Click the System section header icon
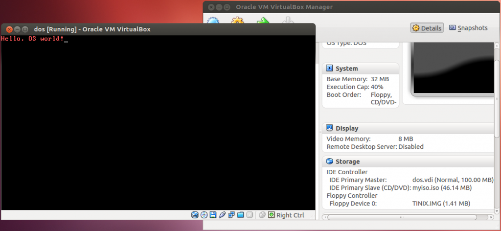The width and height of the screenshot is (501, 231). 329,69
